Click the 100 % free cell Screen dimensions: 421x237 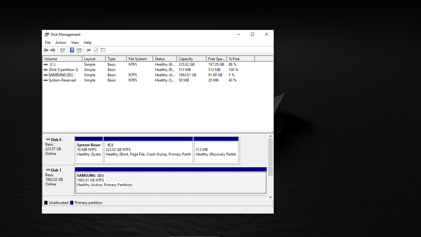233,70
